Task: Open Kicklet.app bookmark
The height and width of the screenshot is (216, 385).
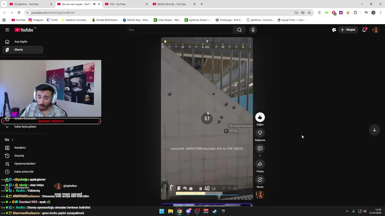Action: click(229, 20)
